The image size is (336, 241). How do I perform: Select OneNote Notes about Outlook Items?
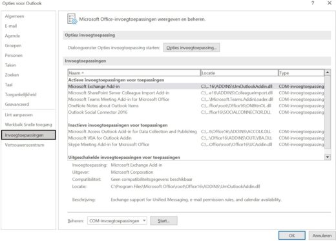[x=196, y=106]
